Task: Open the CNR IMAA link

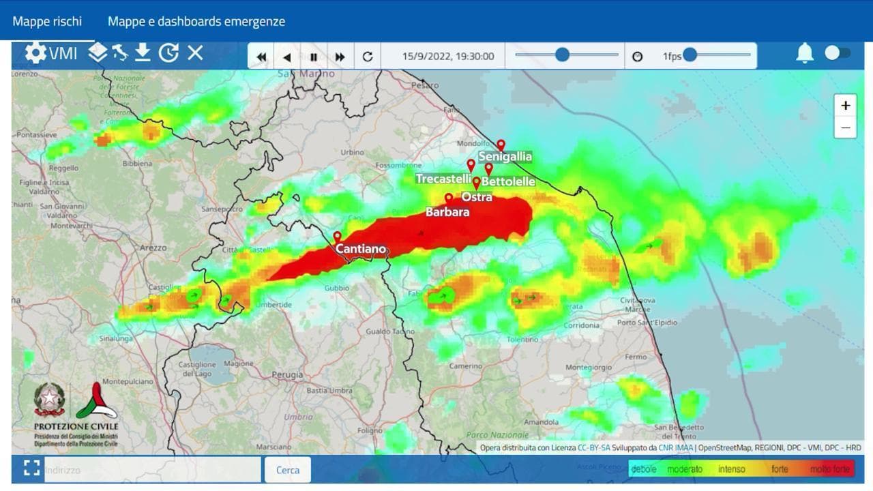Action: coord(676,448)
